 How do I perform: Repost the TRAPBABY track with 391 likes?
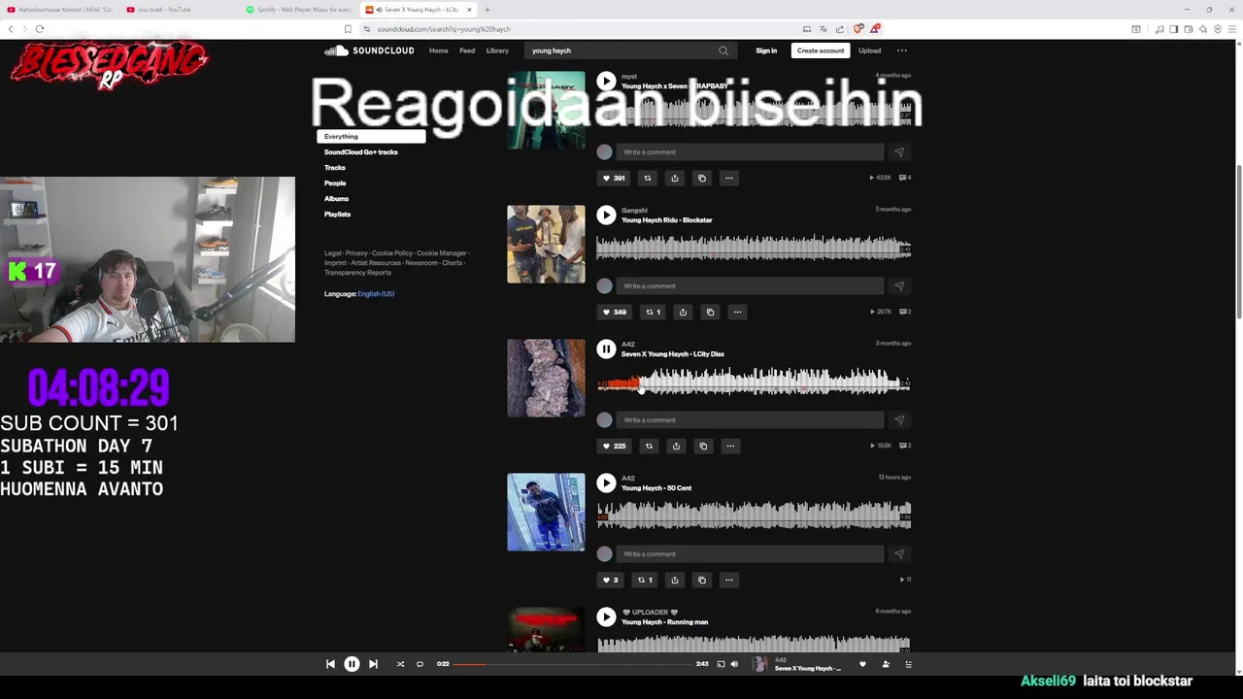[648, 178]
